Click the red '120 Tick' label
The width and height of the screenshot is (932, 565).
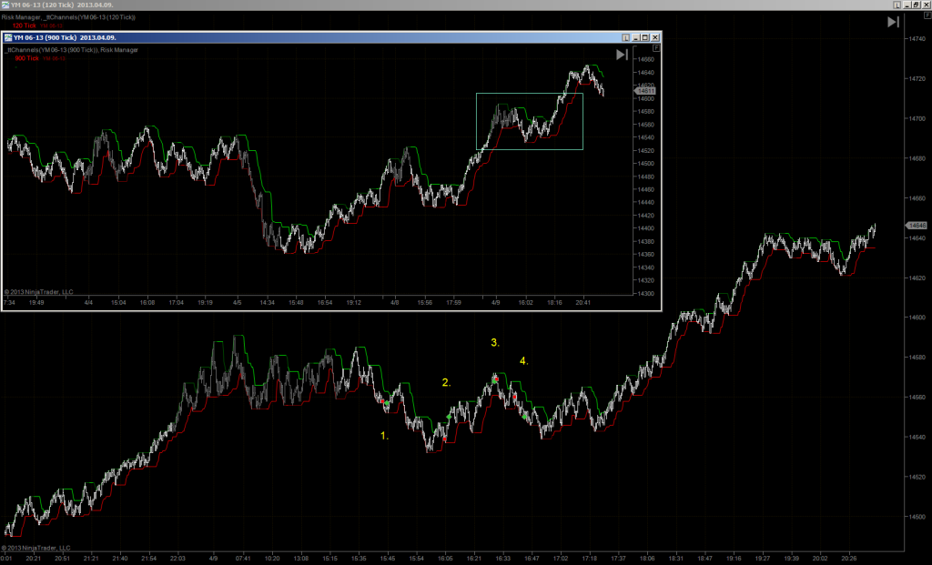[24, 25]
